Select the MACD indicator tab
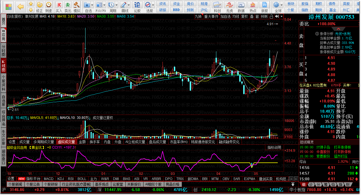Image resolution: width=361 pixels, height=195 pixels. click(x=48, y=179)
